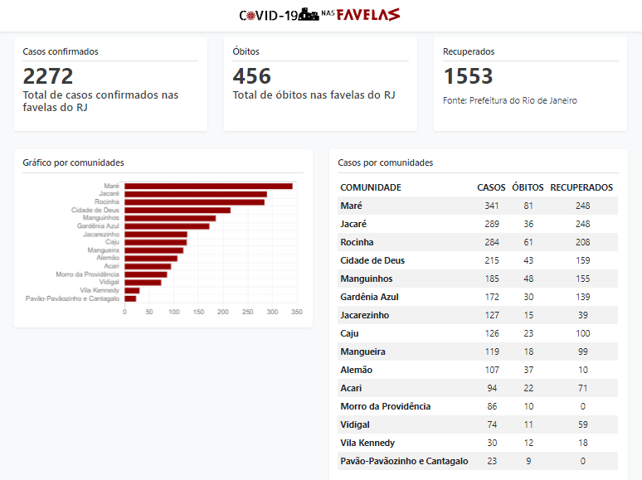
Task: Click the ÓBITOS column header
Action: [528, 187]
